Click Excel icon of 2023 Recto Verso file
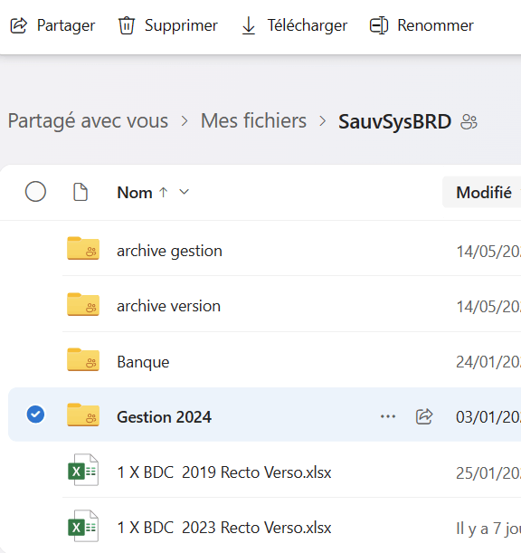The width and height of the screenshot is (521, 553). (x=83, y=526)
